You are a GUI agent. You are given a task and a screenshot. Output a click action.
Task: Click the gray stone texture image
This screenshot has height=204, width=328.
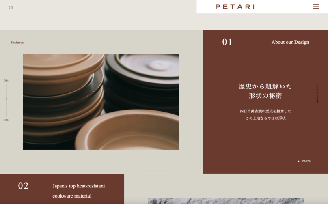pyautogui.click(x=226, y=201)
